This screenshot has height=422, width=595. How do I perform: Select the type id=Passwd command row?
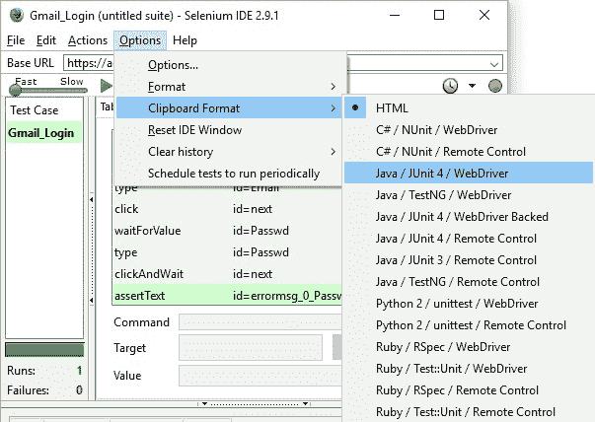point(227,252)
